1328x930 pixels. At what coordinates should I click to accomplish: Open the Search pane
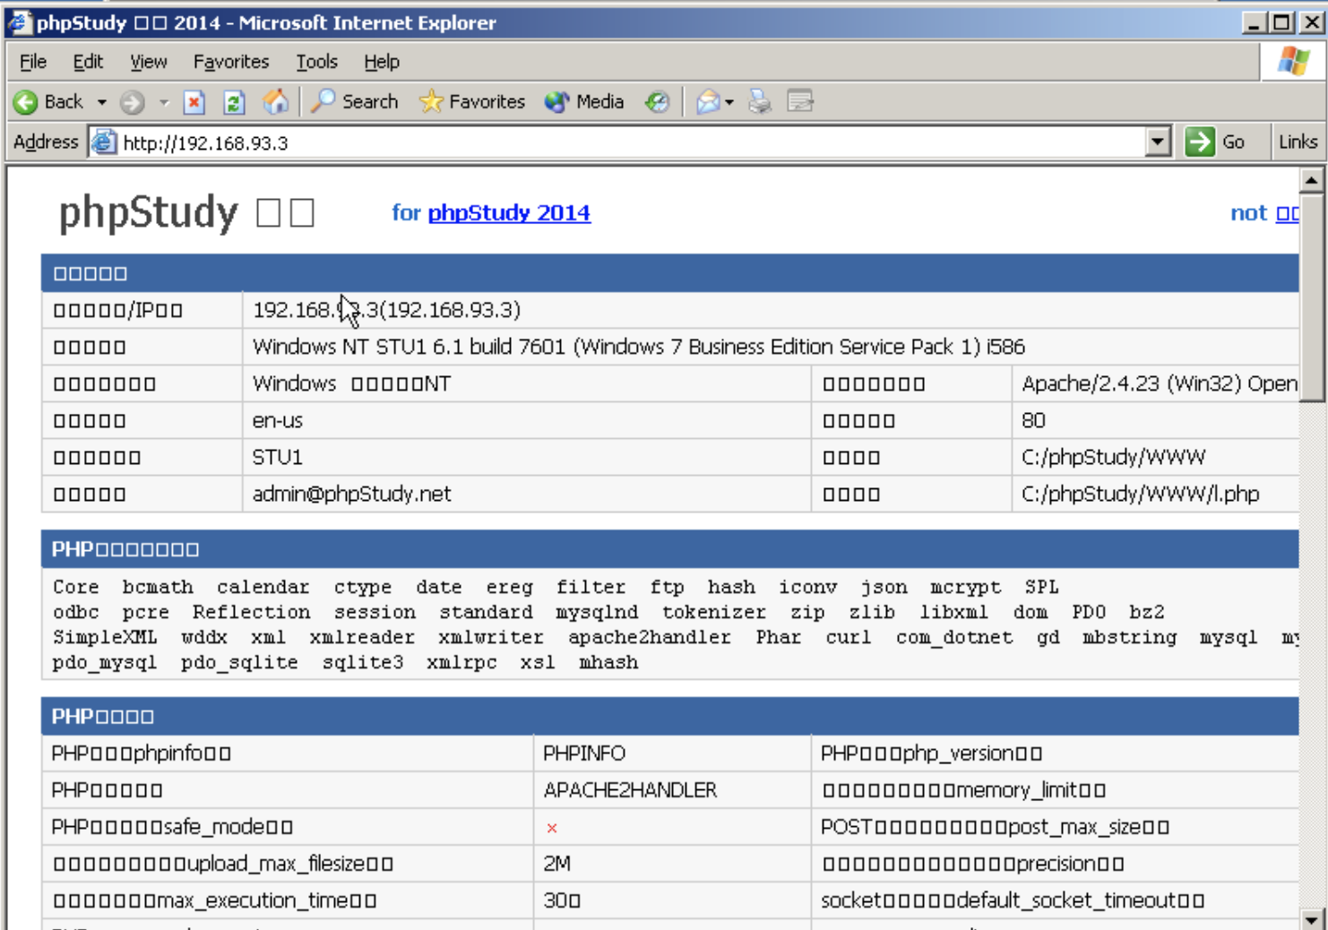click(x=355, y=102)
